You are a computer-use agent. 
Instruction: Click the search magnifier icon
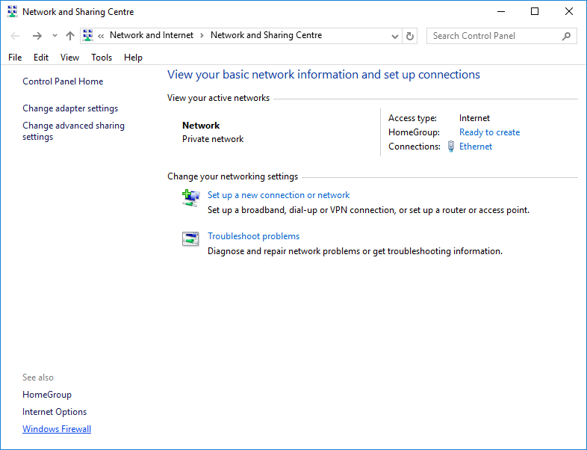[x=567, y=36]
